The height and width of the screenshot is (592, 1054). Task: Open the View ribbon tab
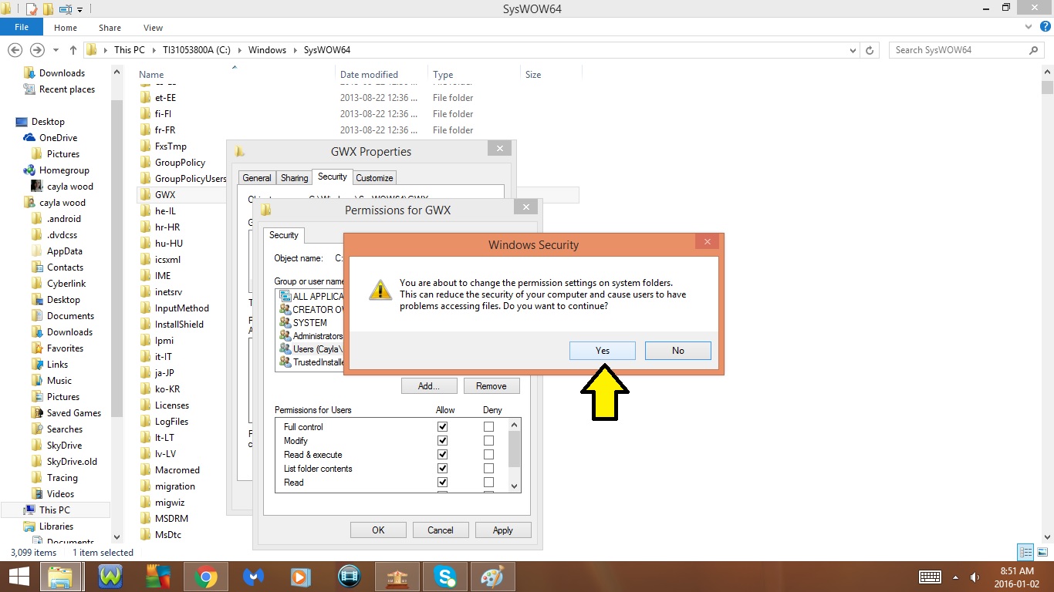[x=153, y=28]
